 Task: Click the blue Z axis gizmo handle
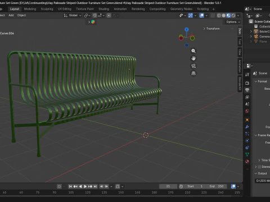[187, 29]
